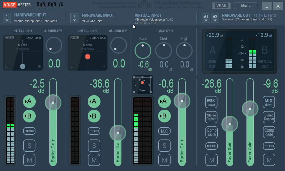This screenshot has height=171, width=285.
Task: Click Virtual Out B fader gain knob
Action: pos(250,109)
